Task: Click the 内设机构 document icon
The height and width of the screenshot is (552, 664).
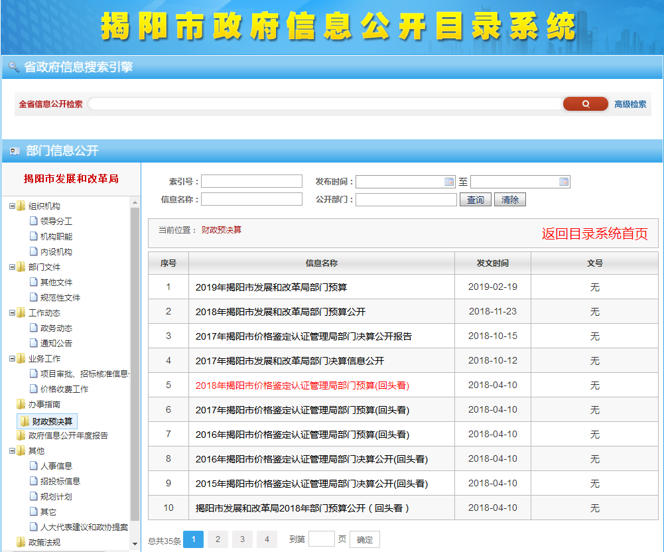Action: [x=34, y=251]
